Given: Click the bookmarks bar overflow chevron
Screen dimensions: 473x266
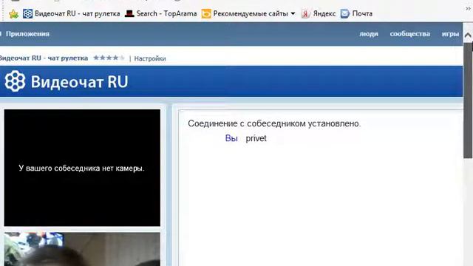Looking at the screenshot, I should 468,9.
